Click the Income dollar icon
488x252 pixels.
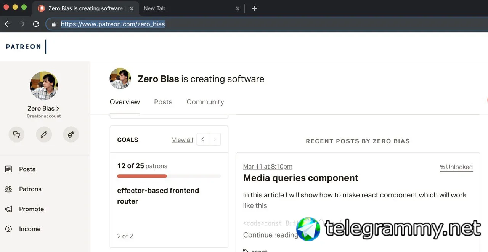[x=8, y=229]
